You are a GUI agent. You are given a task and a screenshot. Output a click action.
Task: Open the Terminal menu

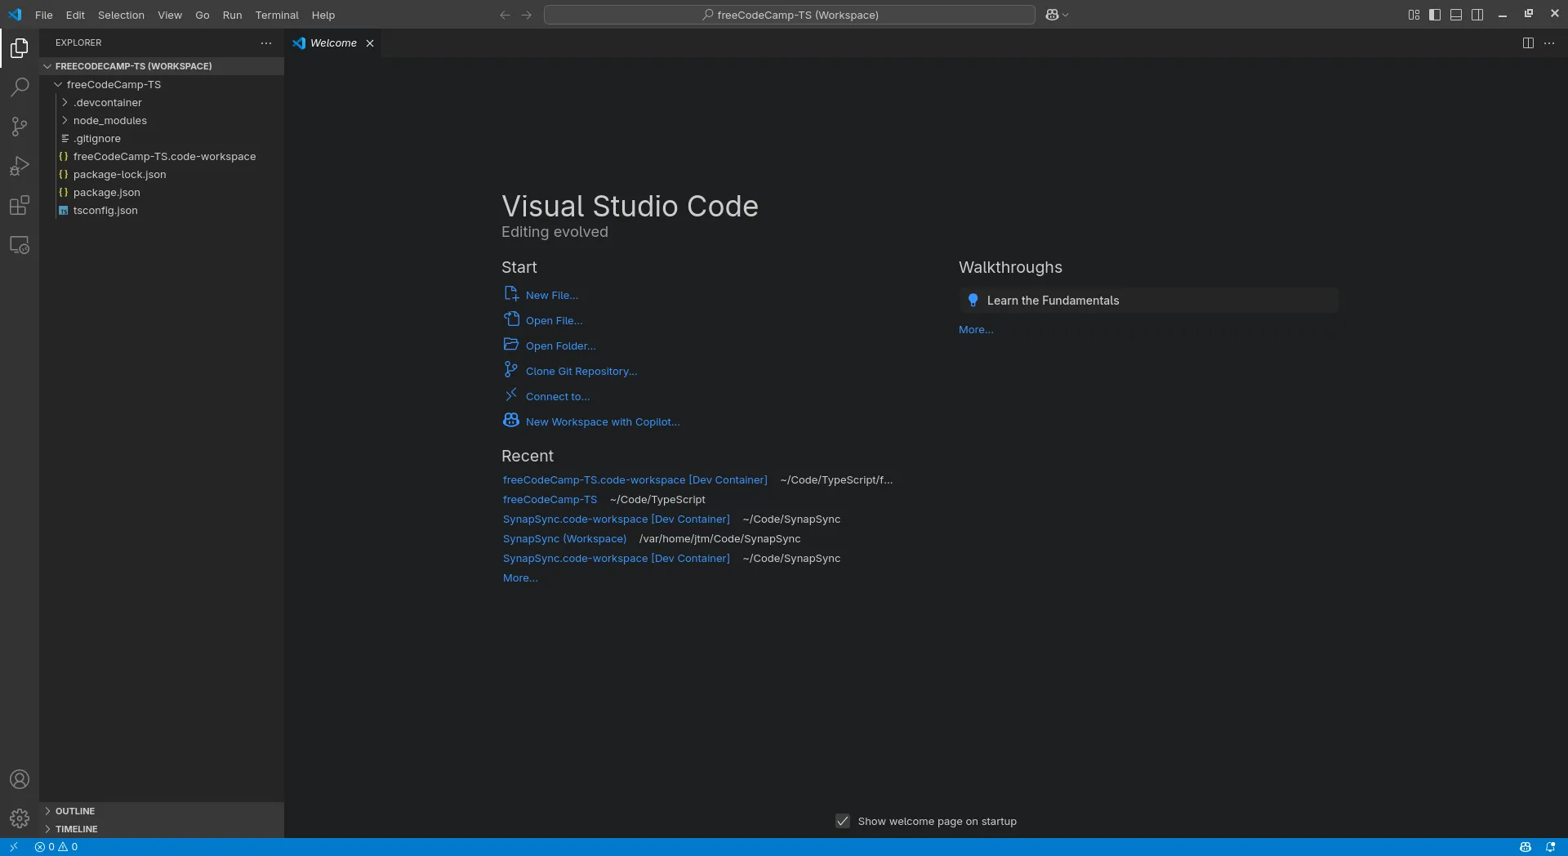(x=276, y=15)
